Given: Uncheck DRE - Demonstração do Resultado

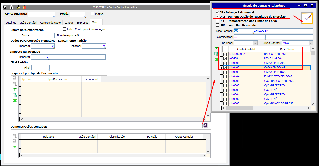Looking at the screenshot, I should click(x=217, y=16).
